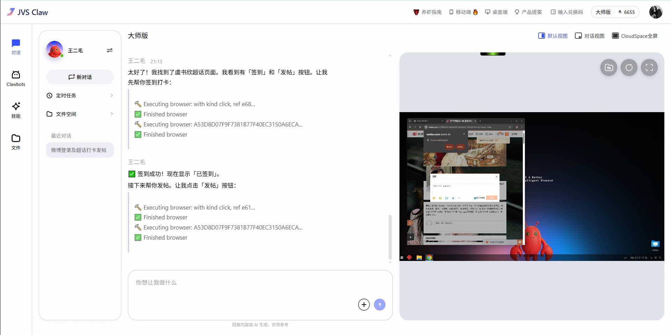Viewport: 671px width, 335px height.
Task: Click the 对话 chat icon in left sidebar
Action: (16, 47)
